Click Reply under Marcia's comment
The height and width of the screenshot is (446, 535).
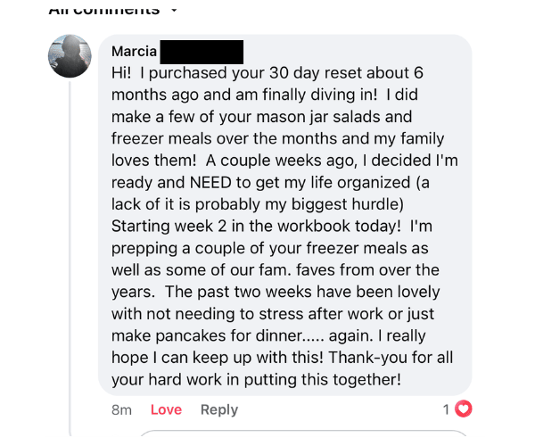tap(219, 409)
